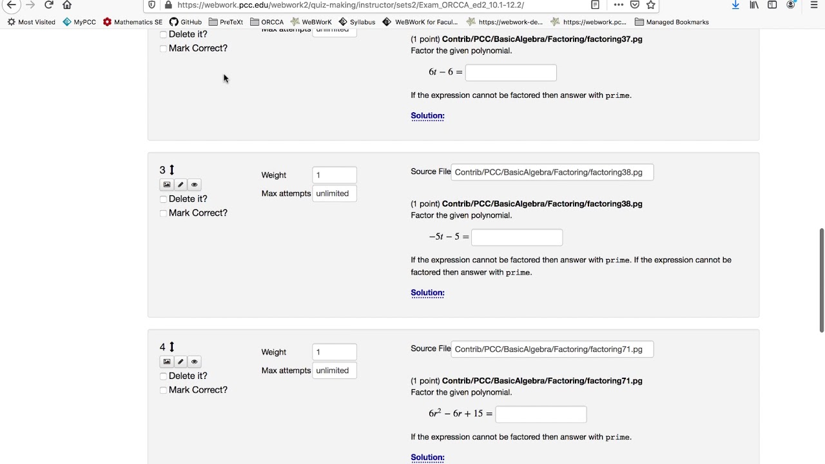Toggle the sidebar icon in the toolbar
This screenshot has height=464, width=825.
[x=772, y=5]
